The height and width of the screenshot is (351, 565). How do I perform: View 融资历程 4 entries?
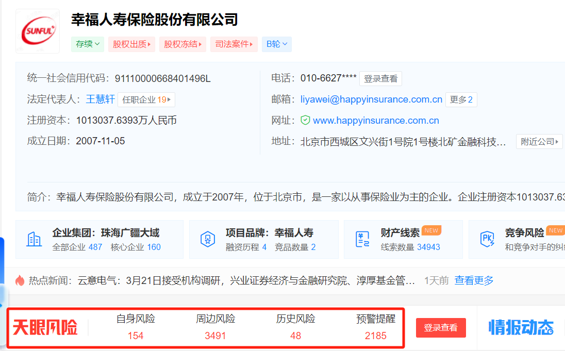[x=246, y=247]
